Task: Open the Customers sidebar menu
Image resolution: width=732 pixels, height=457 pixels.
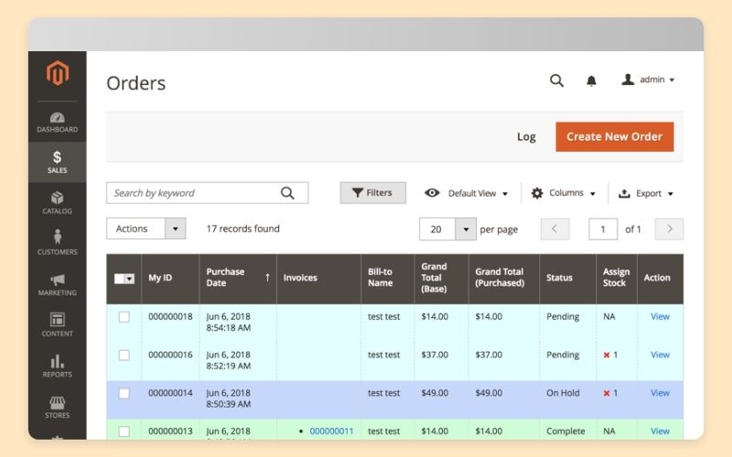Action: coord(58,242)
